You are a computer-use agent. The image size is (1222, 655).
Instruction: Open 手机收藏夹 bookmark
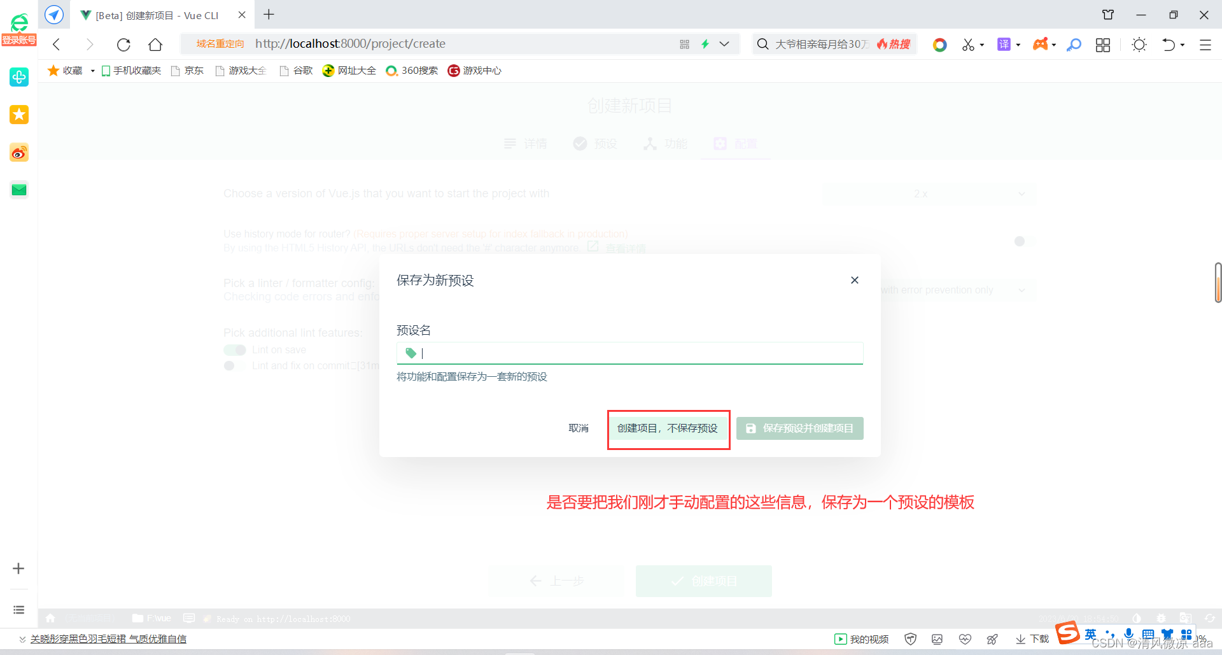[x=132, y=71]
